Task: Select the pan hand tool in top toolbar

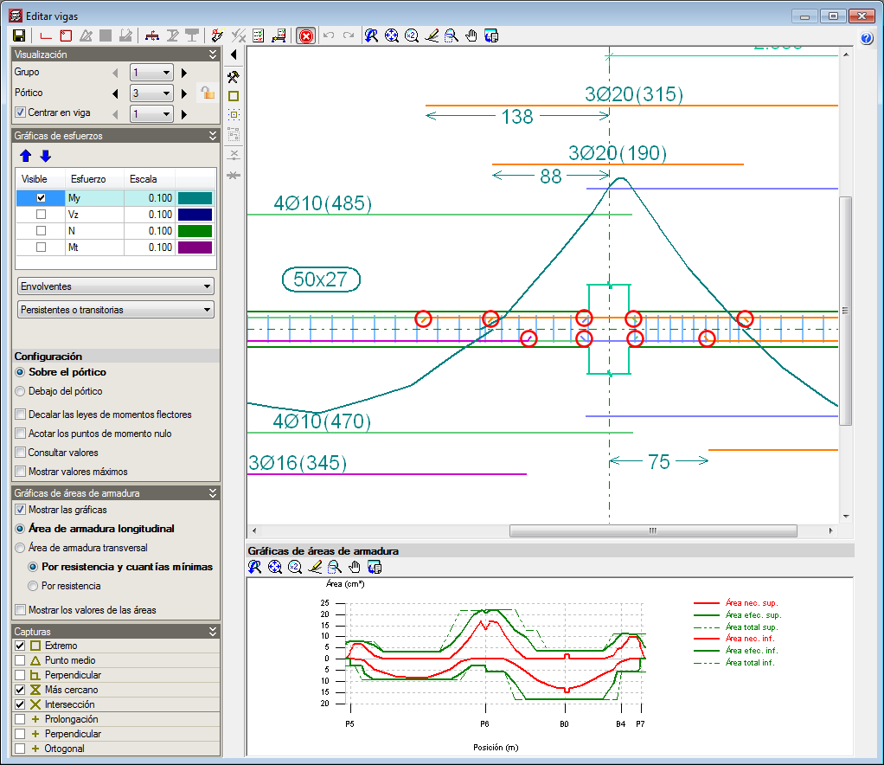Action: 471,35
